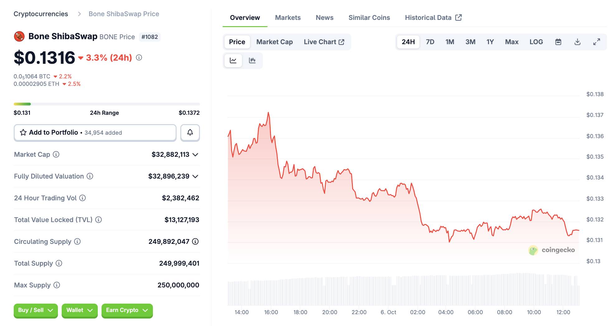Click the price alert bell icon
This screenshot has width=616, height=326.
tap(190, 133)
